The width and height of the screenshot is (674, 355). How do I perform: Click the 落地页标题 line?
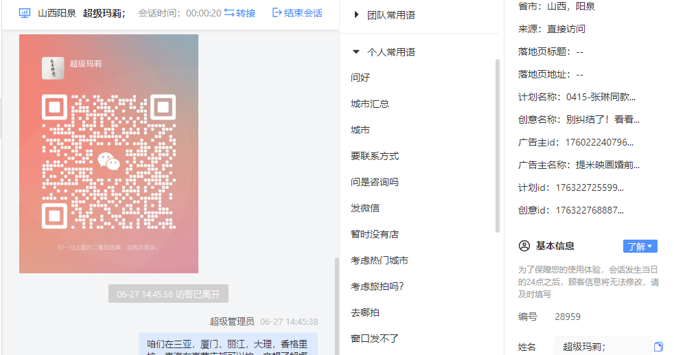tap(550, 52)
